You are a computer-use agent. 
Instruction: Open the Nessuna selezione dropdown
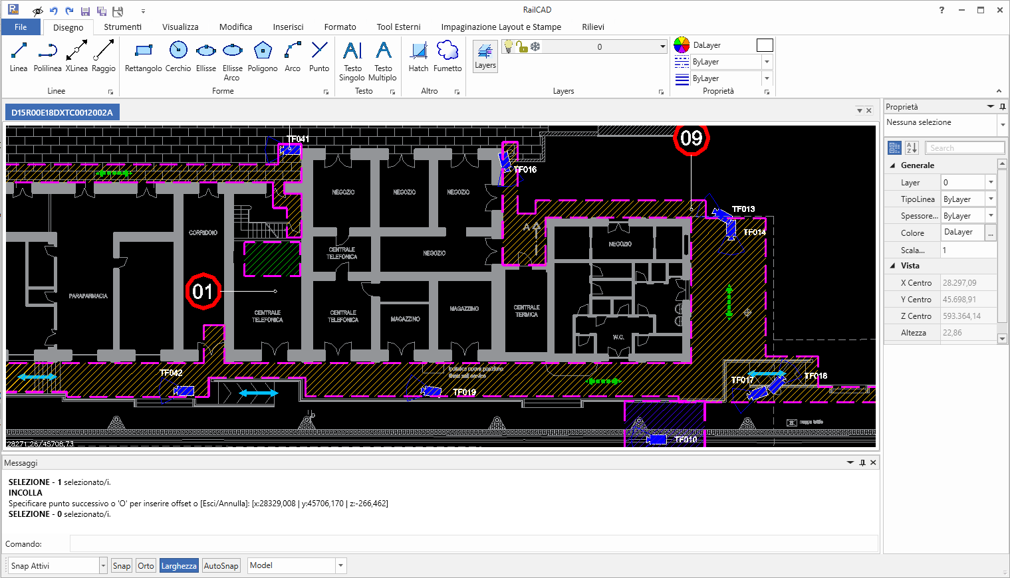(x=1002, y=125)
